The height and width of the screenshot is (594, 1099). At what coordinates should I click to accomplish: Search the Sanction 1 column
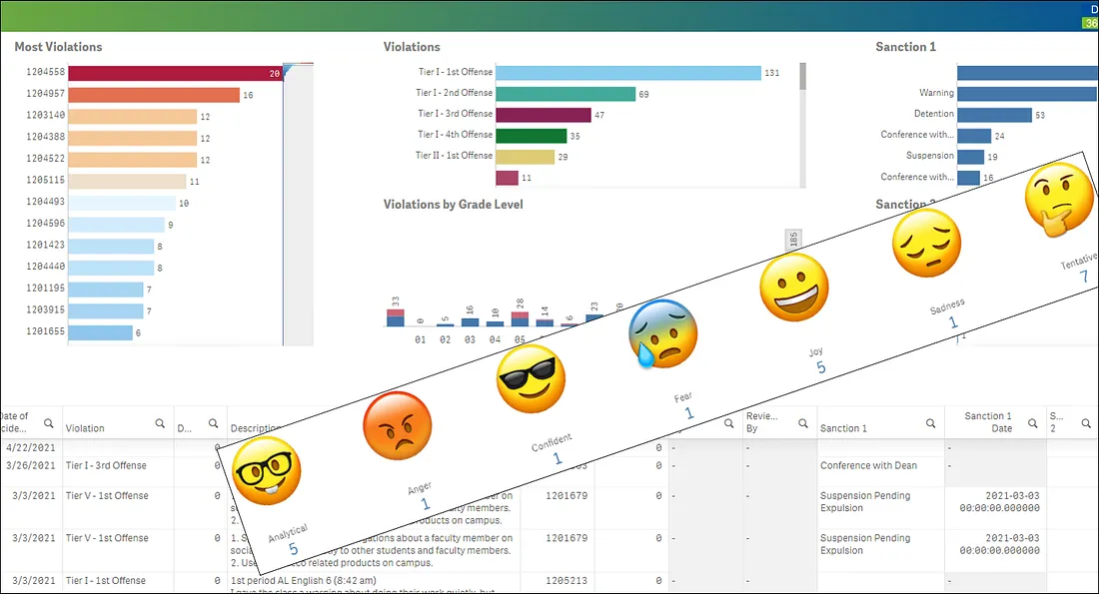(x=931, y=423)
